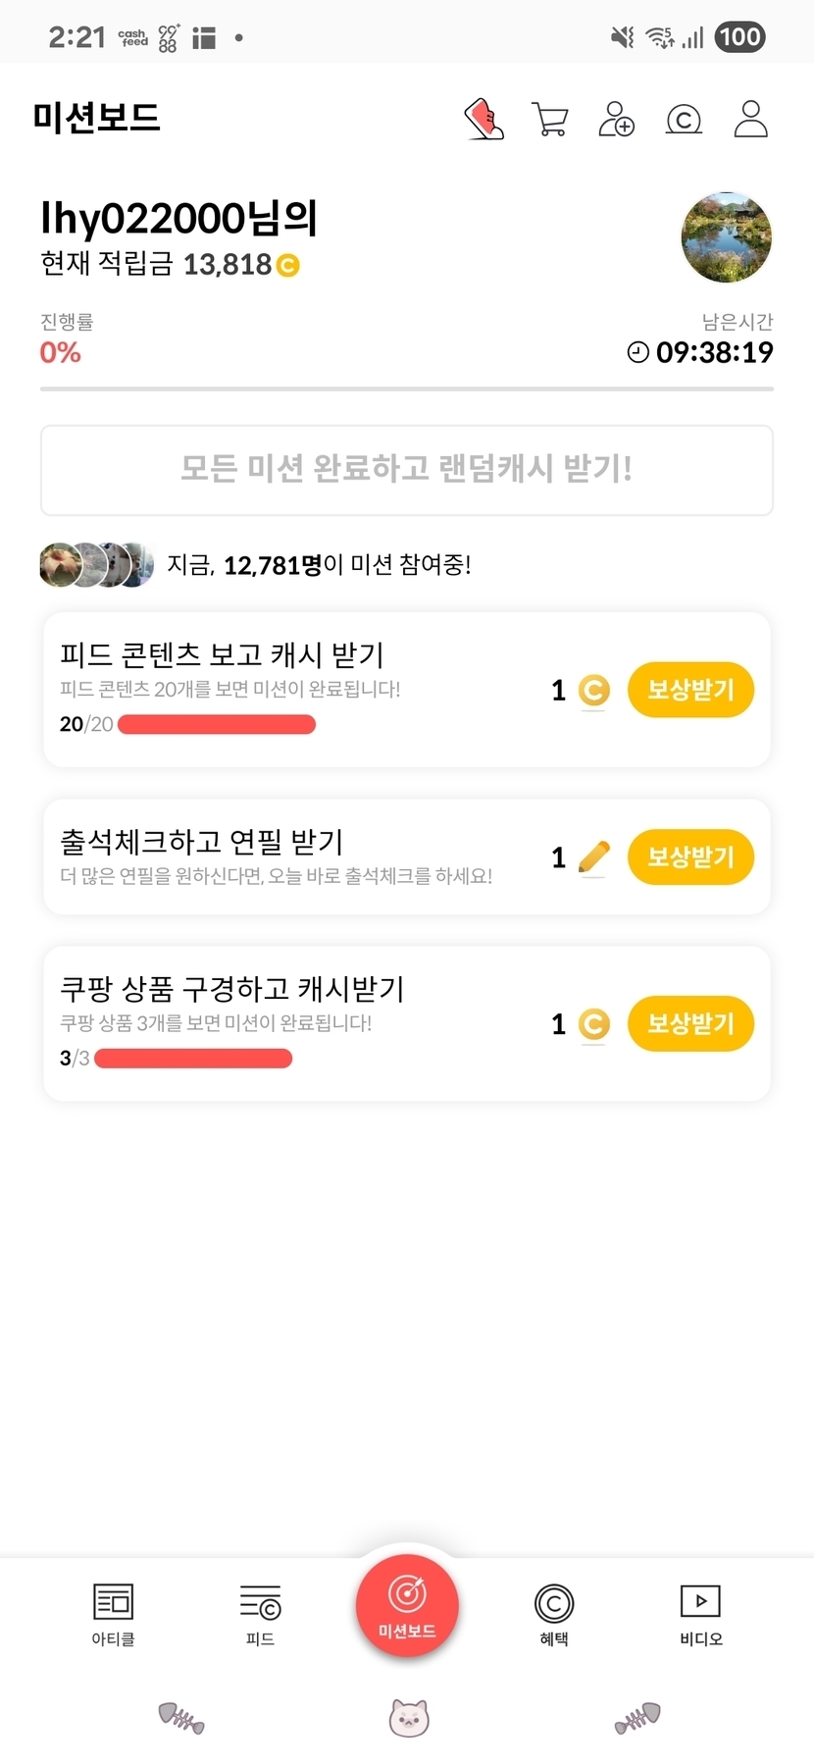
Task: Tap the cat face icon
Action: 408,1718
